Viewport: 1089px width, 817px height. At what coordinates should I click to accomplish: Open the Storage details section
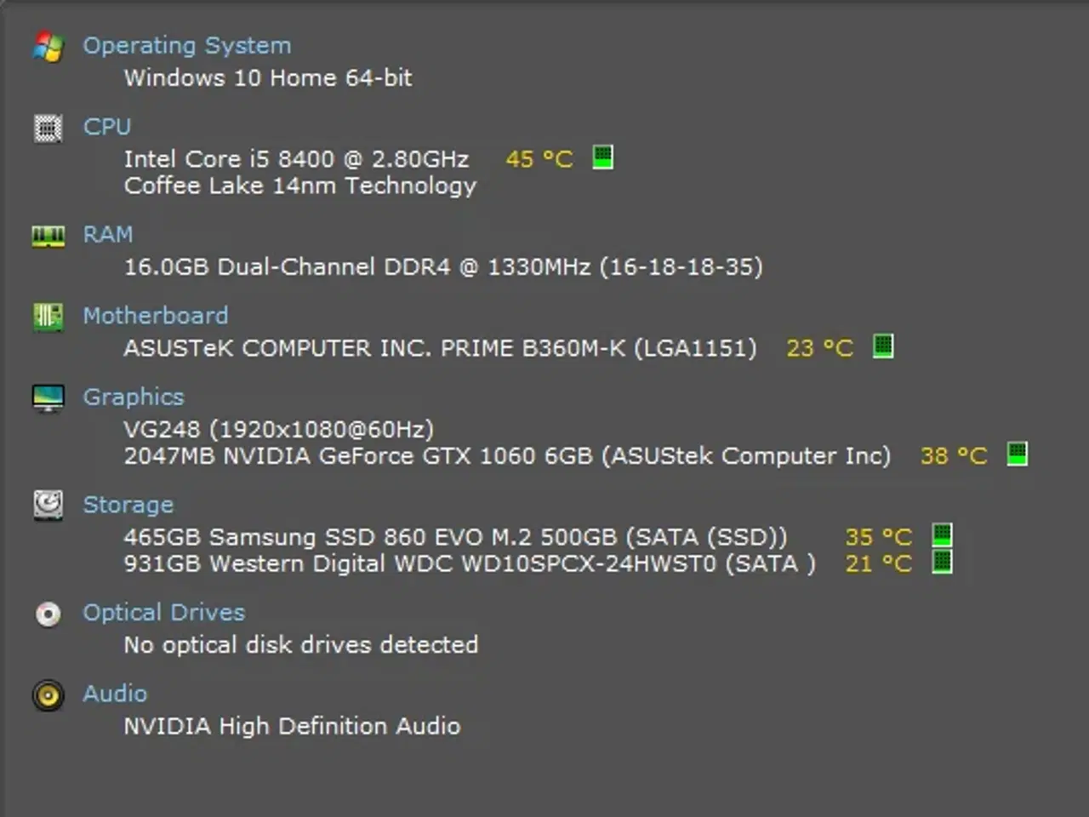pyautogui.click(x=128, y=505)
